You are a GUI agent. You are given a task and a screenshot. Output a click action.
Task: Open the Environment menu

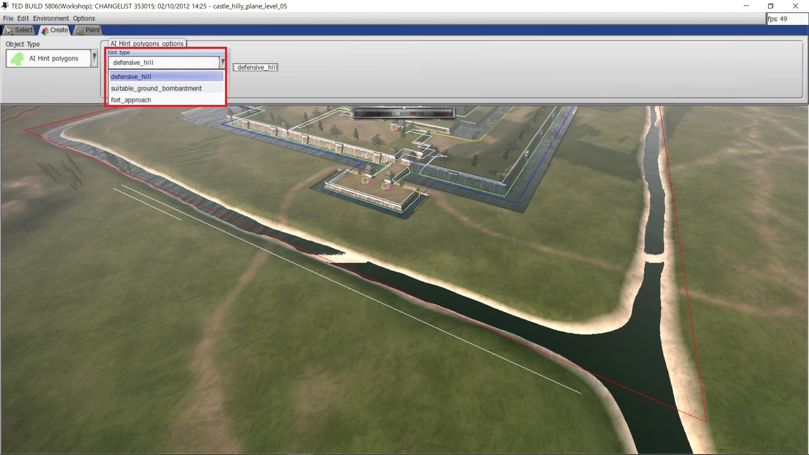51,18
